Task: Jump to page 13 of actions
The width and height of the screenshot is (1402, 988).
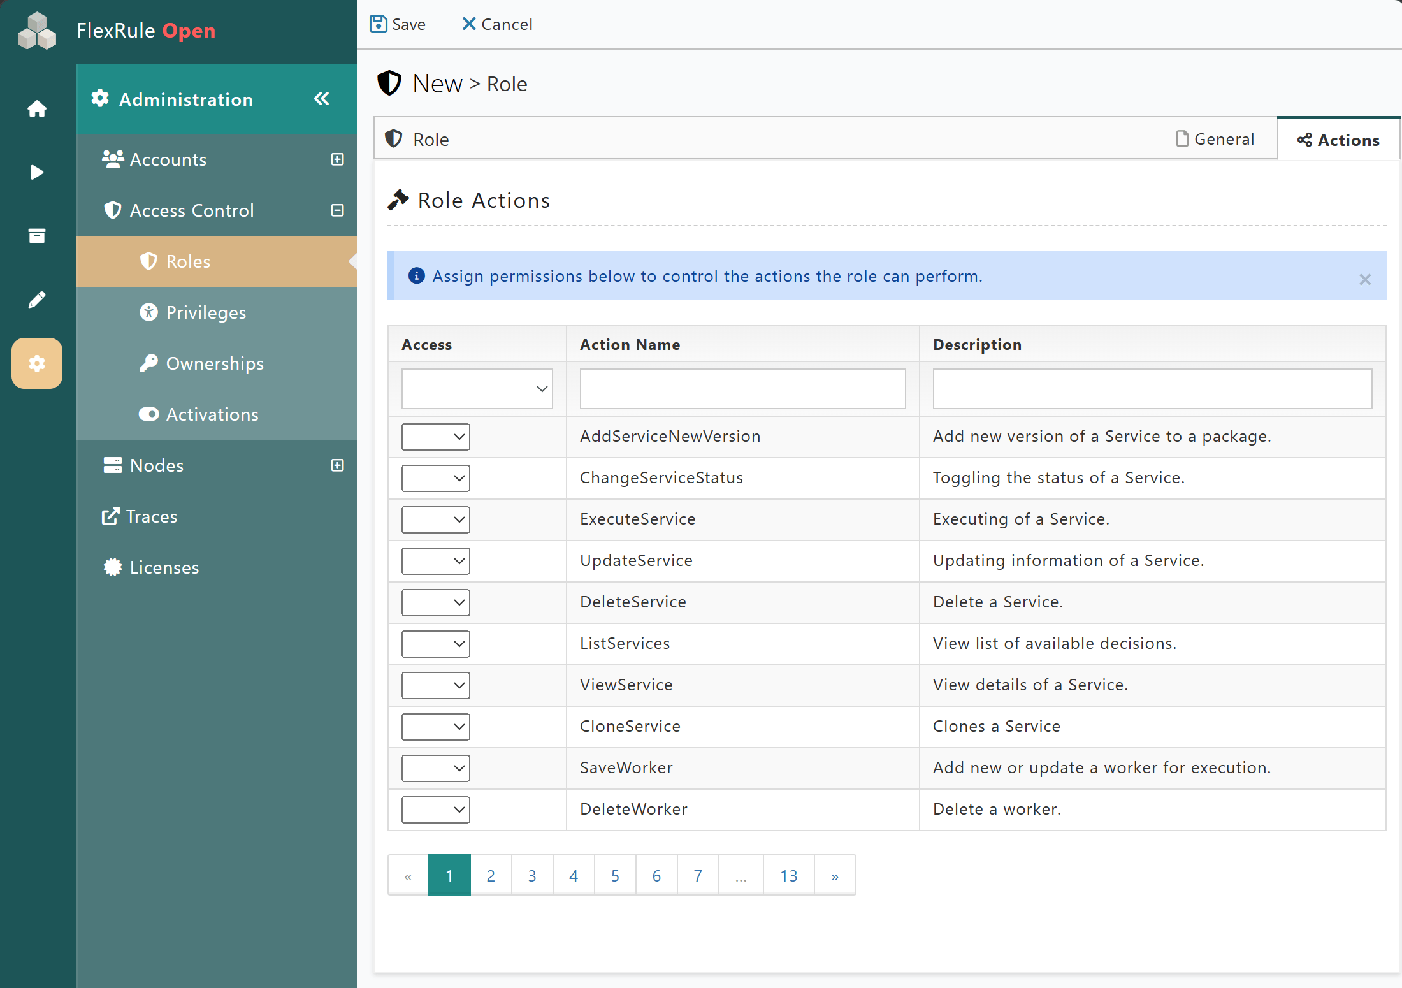Action: pyautogui.click(x=789, y=875)
